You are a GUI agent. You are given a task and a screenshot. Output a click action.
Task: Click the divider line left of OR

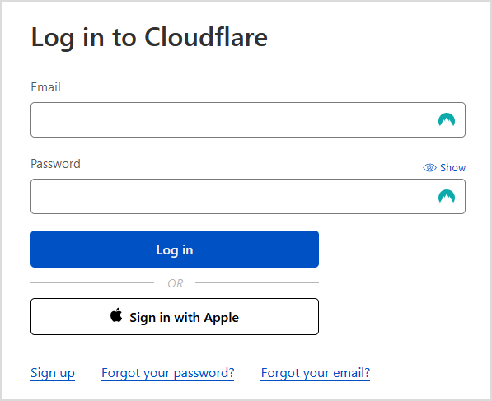coord(92,282)
